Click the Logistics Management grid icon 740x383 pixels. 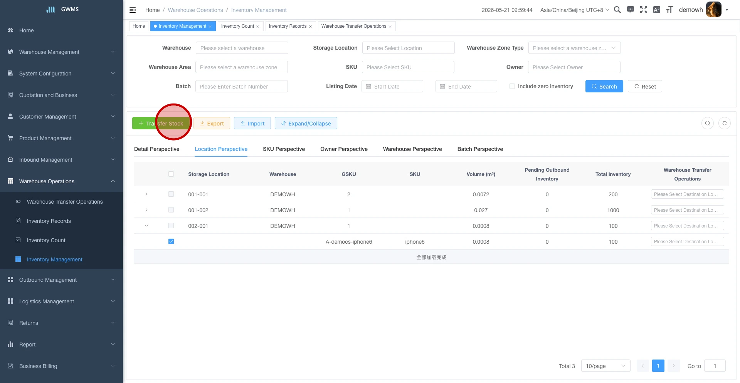tap(10, 301)
